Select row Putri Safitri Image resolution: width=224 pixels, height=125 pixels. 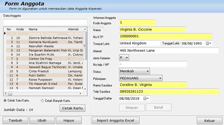pyautogui.click(x=45, y=75)
